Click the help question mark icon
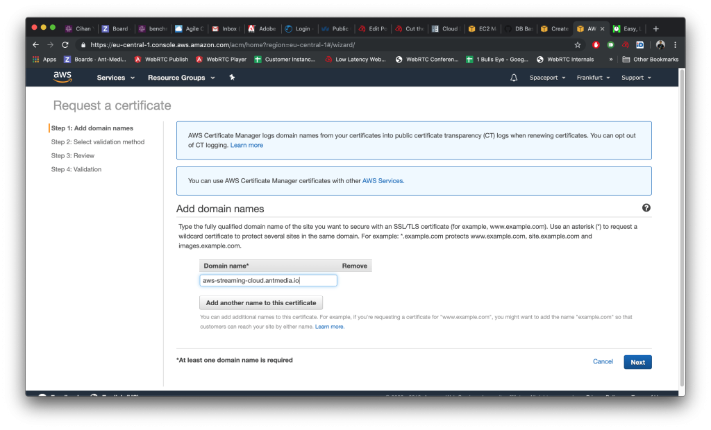Viewport: 711px width, 430px height. pos(646,207)
